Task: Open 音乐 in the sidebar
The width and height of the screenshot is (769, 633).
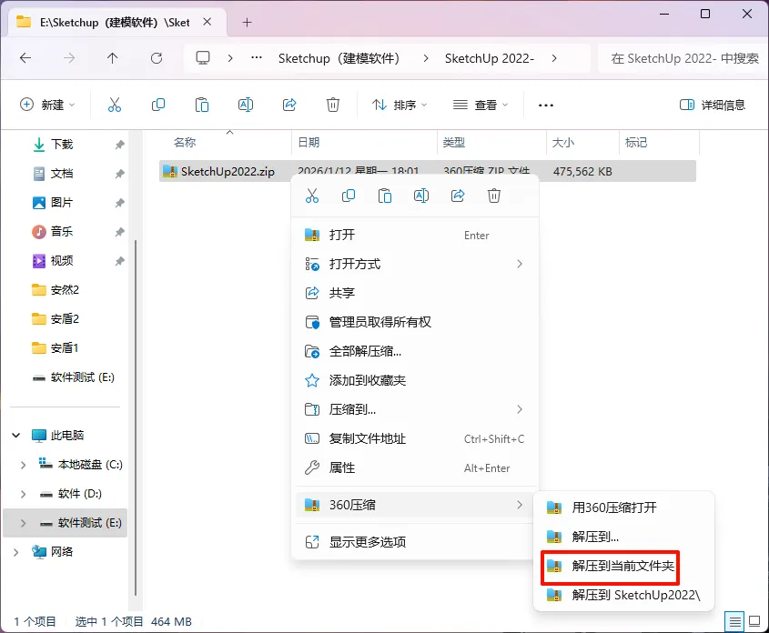Action: (x=62, y=231)
